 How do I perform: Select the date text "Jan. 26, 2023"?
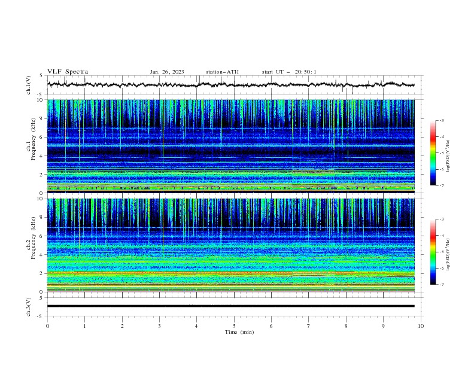[x=167, y=72]
